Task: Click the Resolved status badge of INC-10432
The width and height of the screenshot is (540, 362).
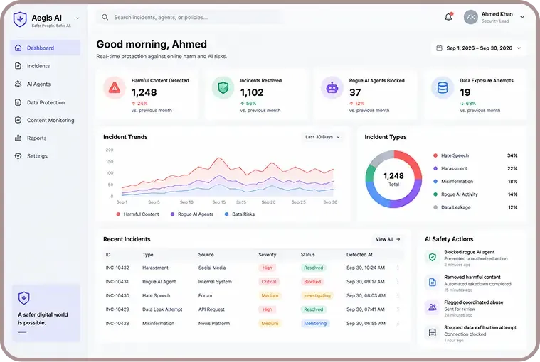Action: point(313,268)
